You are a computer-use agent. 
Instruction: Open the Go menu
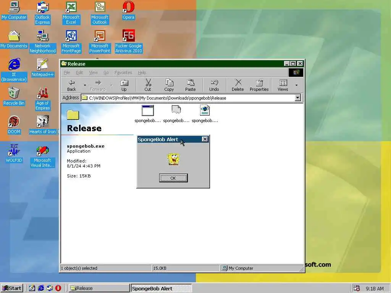pyautogui.click(x=106, y=72)
